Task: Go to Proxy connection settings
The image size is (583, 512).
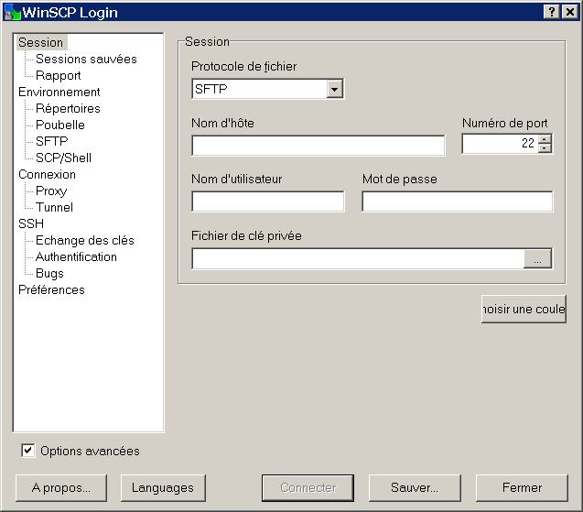Action: pyautogui.click(x=51, y=191)
